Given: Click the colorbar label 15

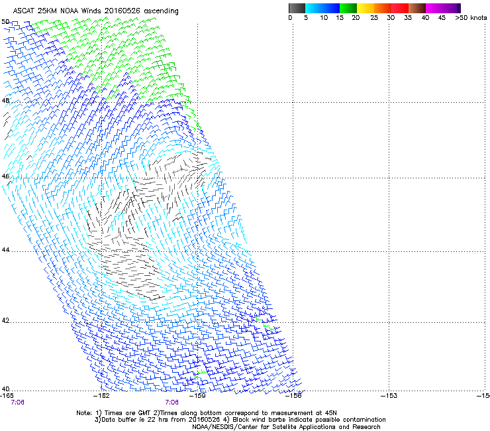Looking at the screenshot, I should coord(340,18).
